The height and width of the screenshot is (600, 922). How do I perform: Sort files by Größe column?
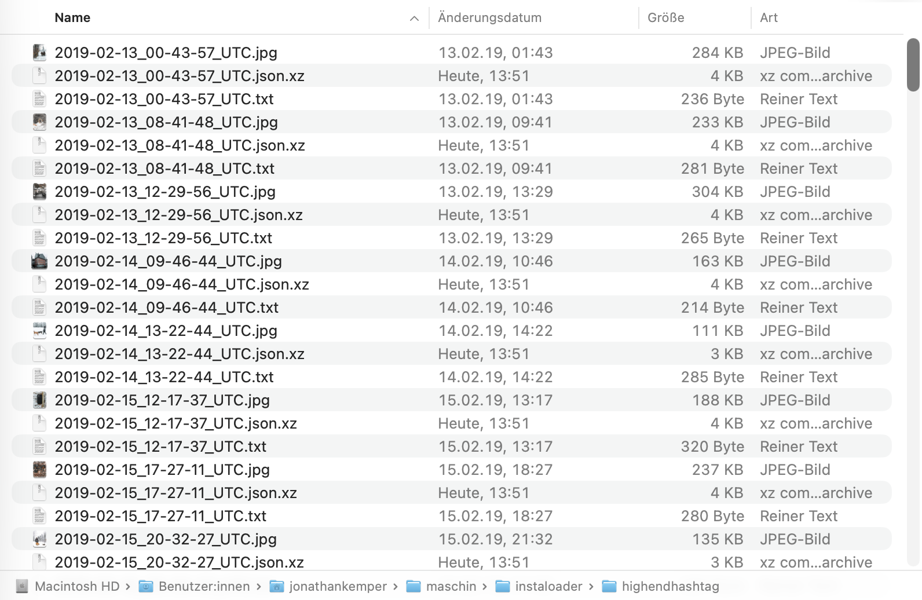[665, 18]
